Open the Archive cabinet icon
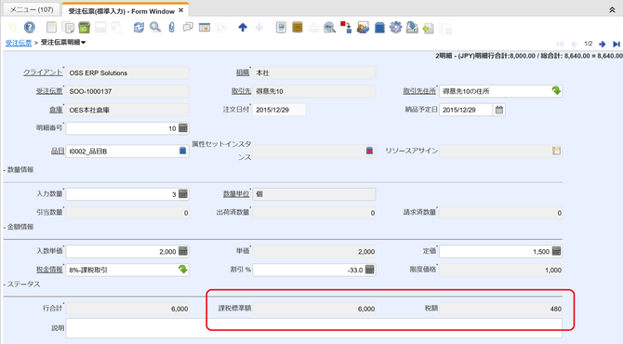Screen dimensions: 623x344 point(298,27)
